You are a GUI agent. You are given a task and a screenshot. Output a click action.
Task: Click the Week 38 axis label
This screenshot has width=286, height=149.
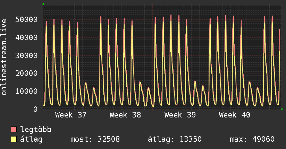point(125,115)
